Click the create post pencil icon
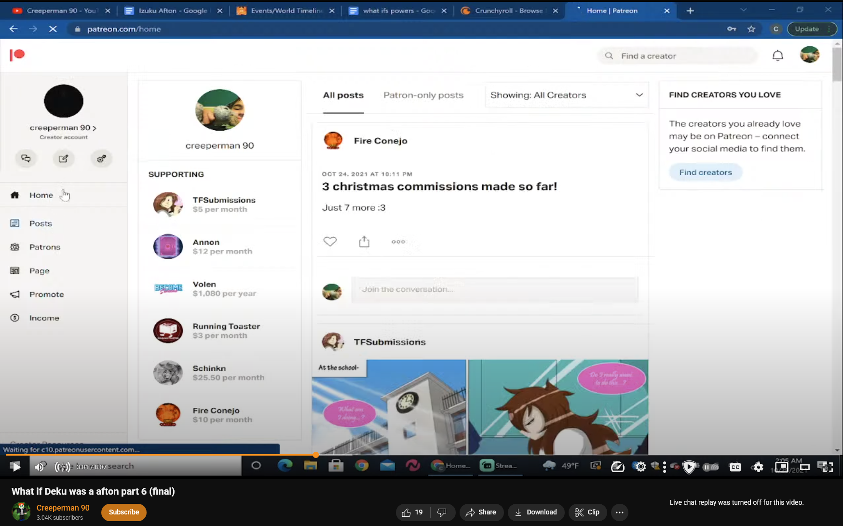This screenshot has width=843, height=526. pos(64,159)
